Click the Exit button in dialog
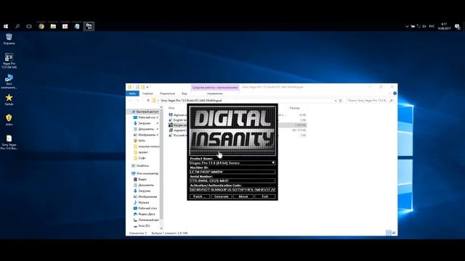 coord(264,196)
